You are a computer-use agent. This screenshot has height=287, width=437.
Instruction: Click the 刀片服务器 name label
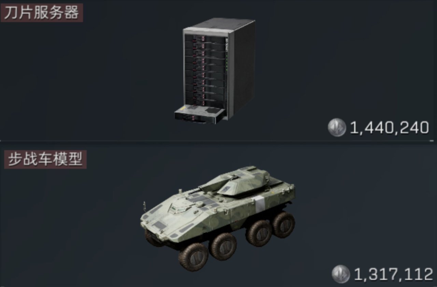41,13
